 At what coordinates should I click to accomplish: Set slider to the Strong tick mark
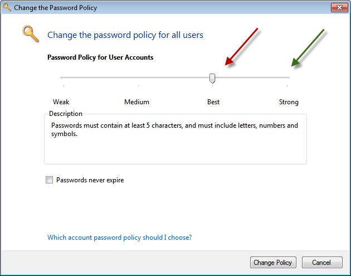(x=287, y=78)
